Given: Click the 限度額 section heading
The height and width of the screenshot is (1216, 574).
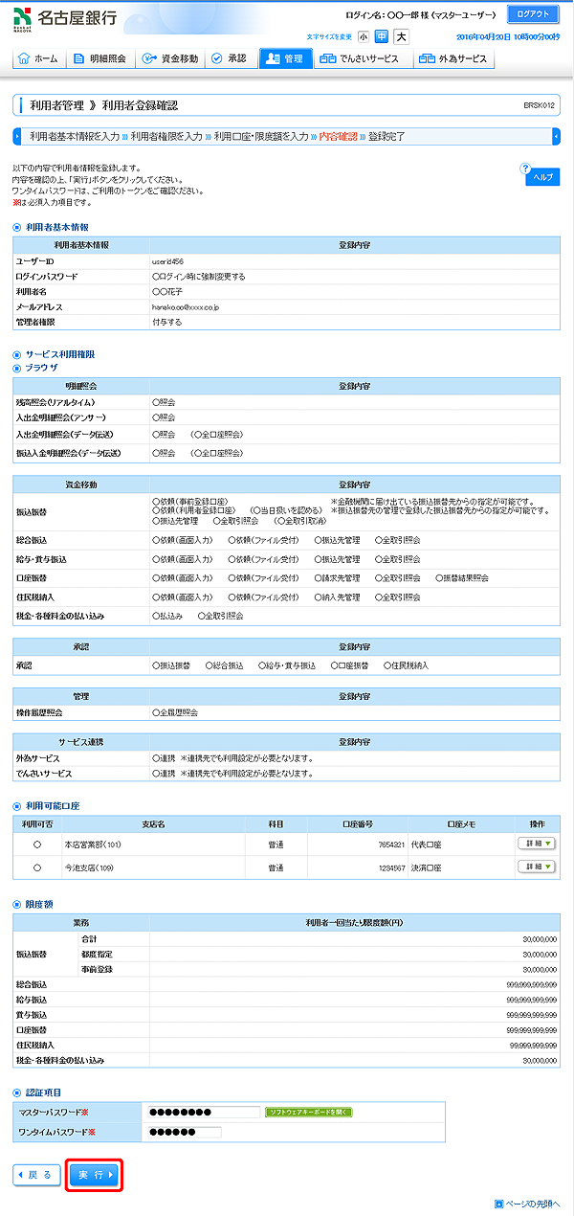Looking at the screenshot, I should pos(39,904).
